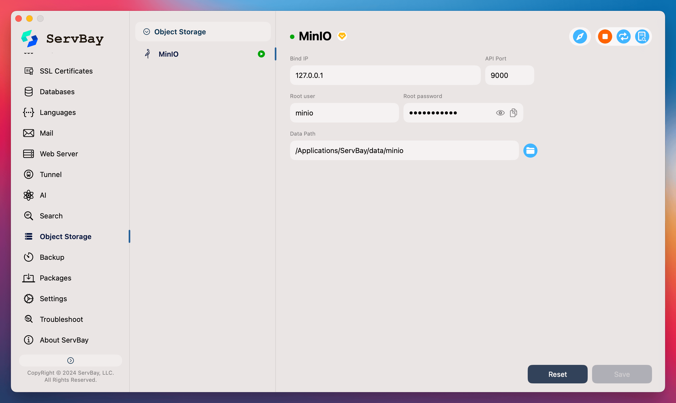
Task: Restart the MinIO service
Action: 623,36
